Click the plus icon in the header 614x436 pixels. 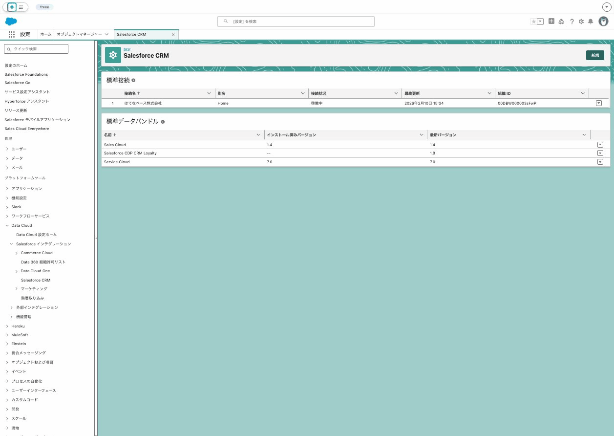[x=551, y=22]
